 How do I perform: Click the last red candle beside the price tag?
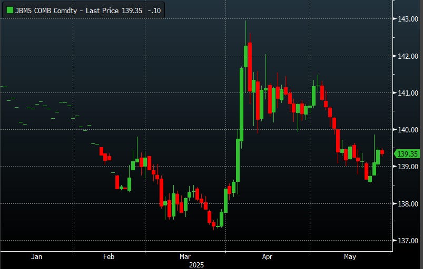click(382, 152)
